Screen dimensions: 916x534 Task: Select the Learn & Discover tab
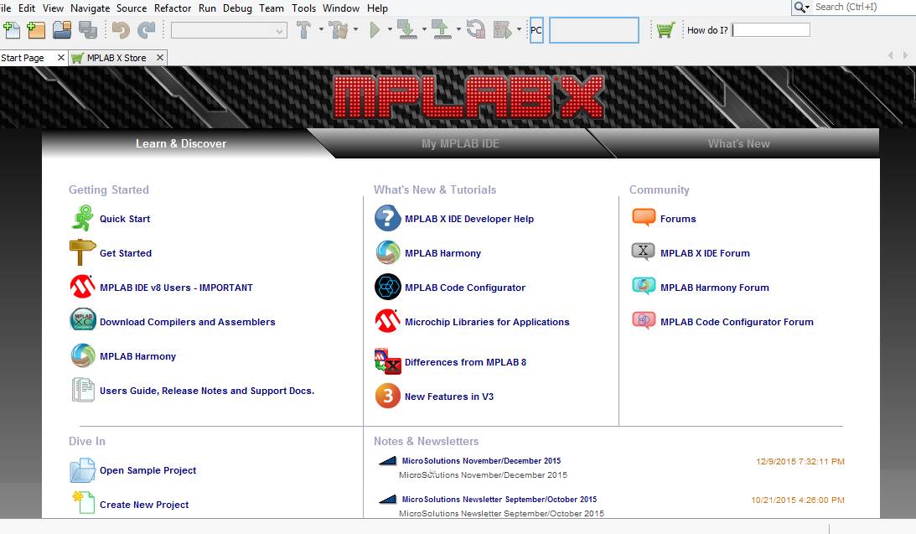click(181, 143)
